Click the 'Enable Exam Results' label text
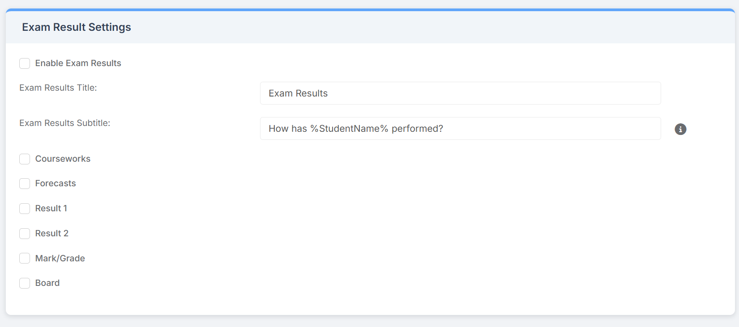This screenshot has height=327, width=739. (x=78, y=63)
